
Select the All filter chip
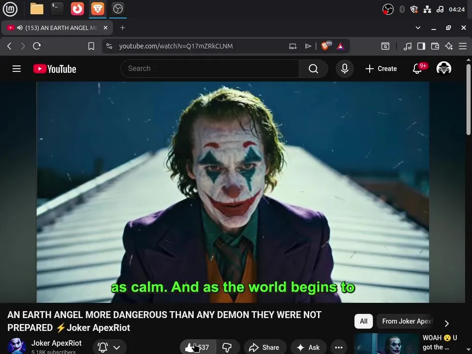coord(364,321)
